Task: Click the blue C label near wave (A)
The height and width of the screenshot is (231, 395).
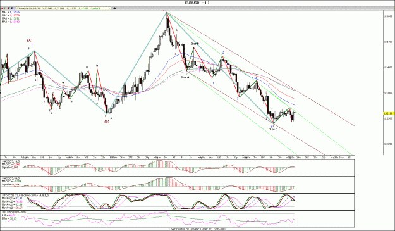Action: 32,45
